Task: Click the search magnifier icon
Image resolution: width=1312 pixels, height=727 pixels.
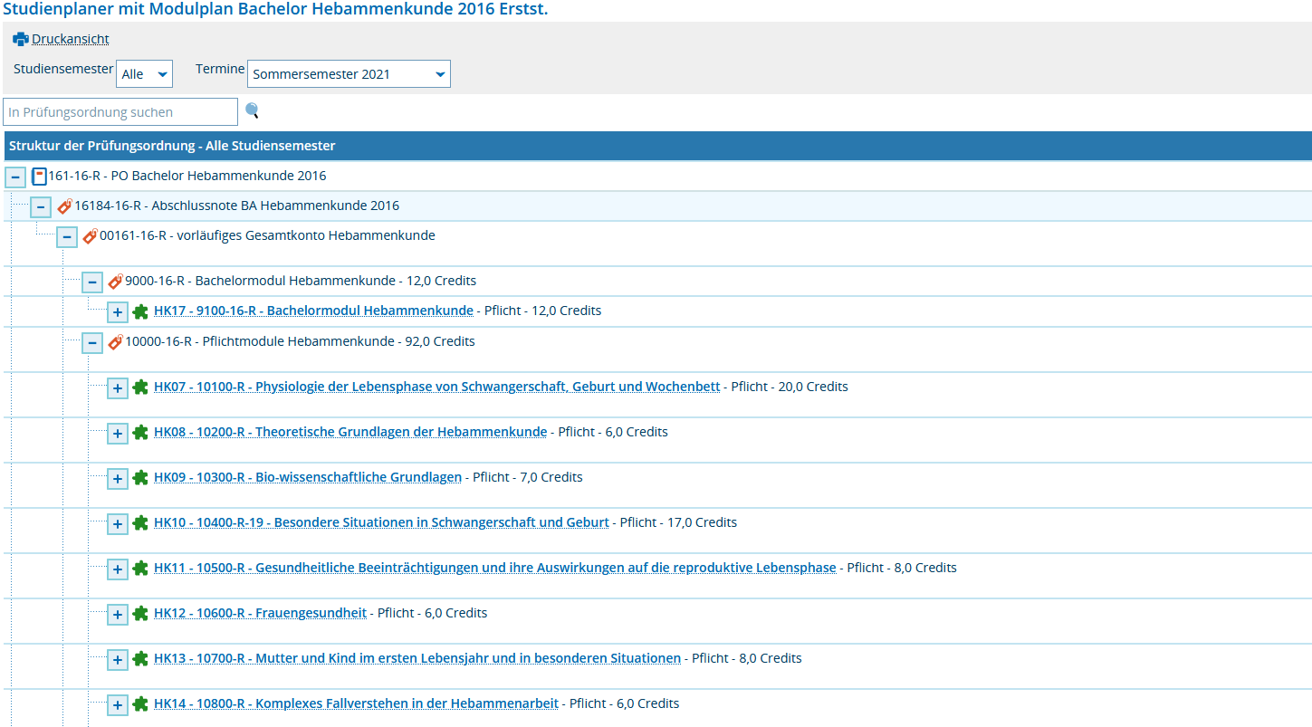Action: coord(253,111)
